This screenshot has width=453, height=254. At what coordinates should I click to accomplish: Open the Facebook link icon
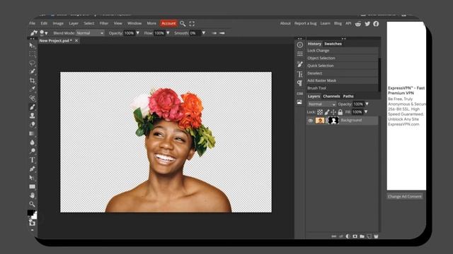(376, 23)
